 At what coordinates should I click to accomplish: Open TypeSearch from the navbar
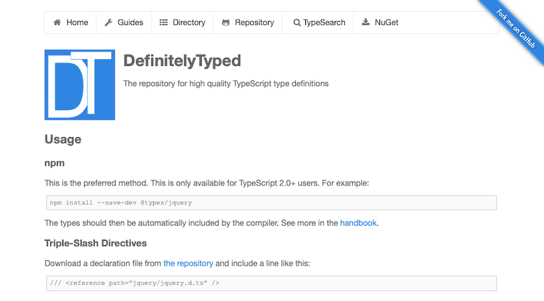pos(324,22)
